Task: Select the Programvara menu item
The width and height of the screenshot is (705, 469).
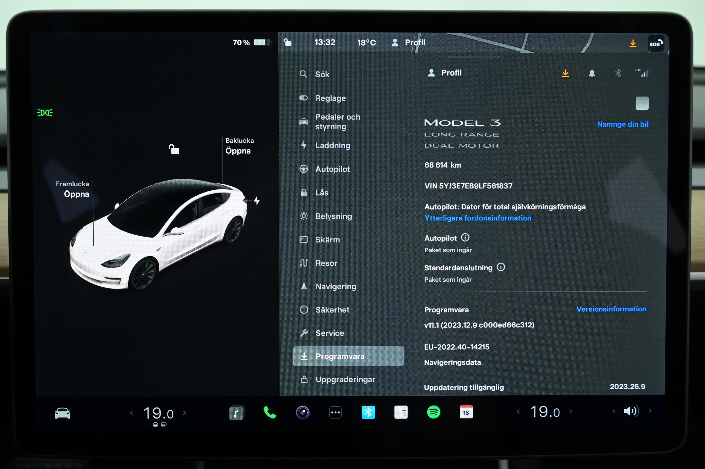Action: point(349,356)
